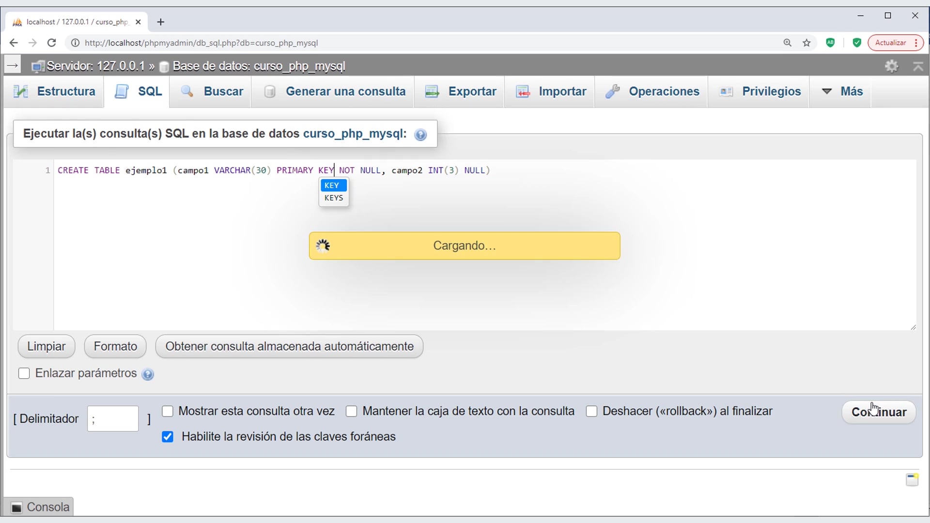Click the Actualizar browser update button
Viewport: 930px width, 523px height.
(896, 43)
